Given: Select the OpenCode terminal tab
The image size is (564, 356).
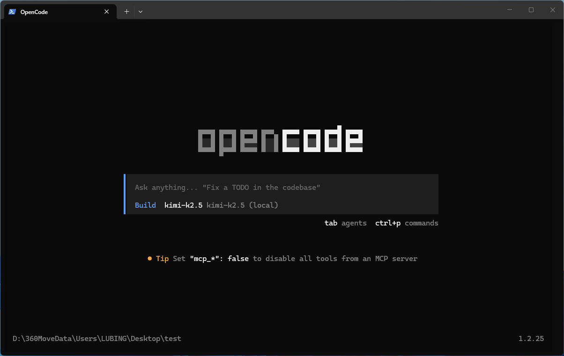Looking at the screenshot, I should point(60,12).
